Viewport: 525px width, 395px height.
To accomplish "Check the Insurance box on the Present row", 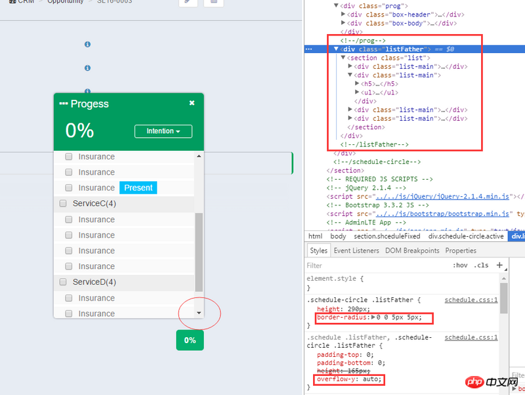I will pos(69,188).
